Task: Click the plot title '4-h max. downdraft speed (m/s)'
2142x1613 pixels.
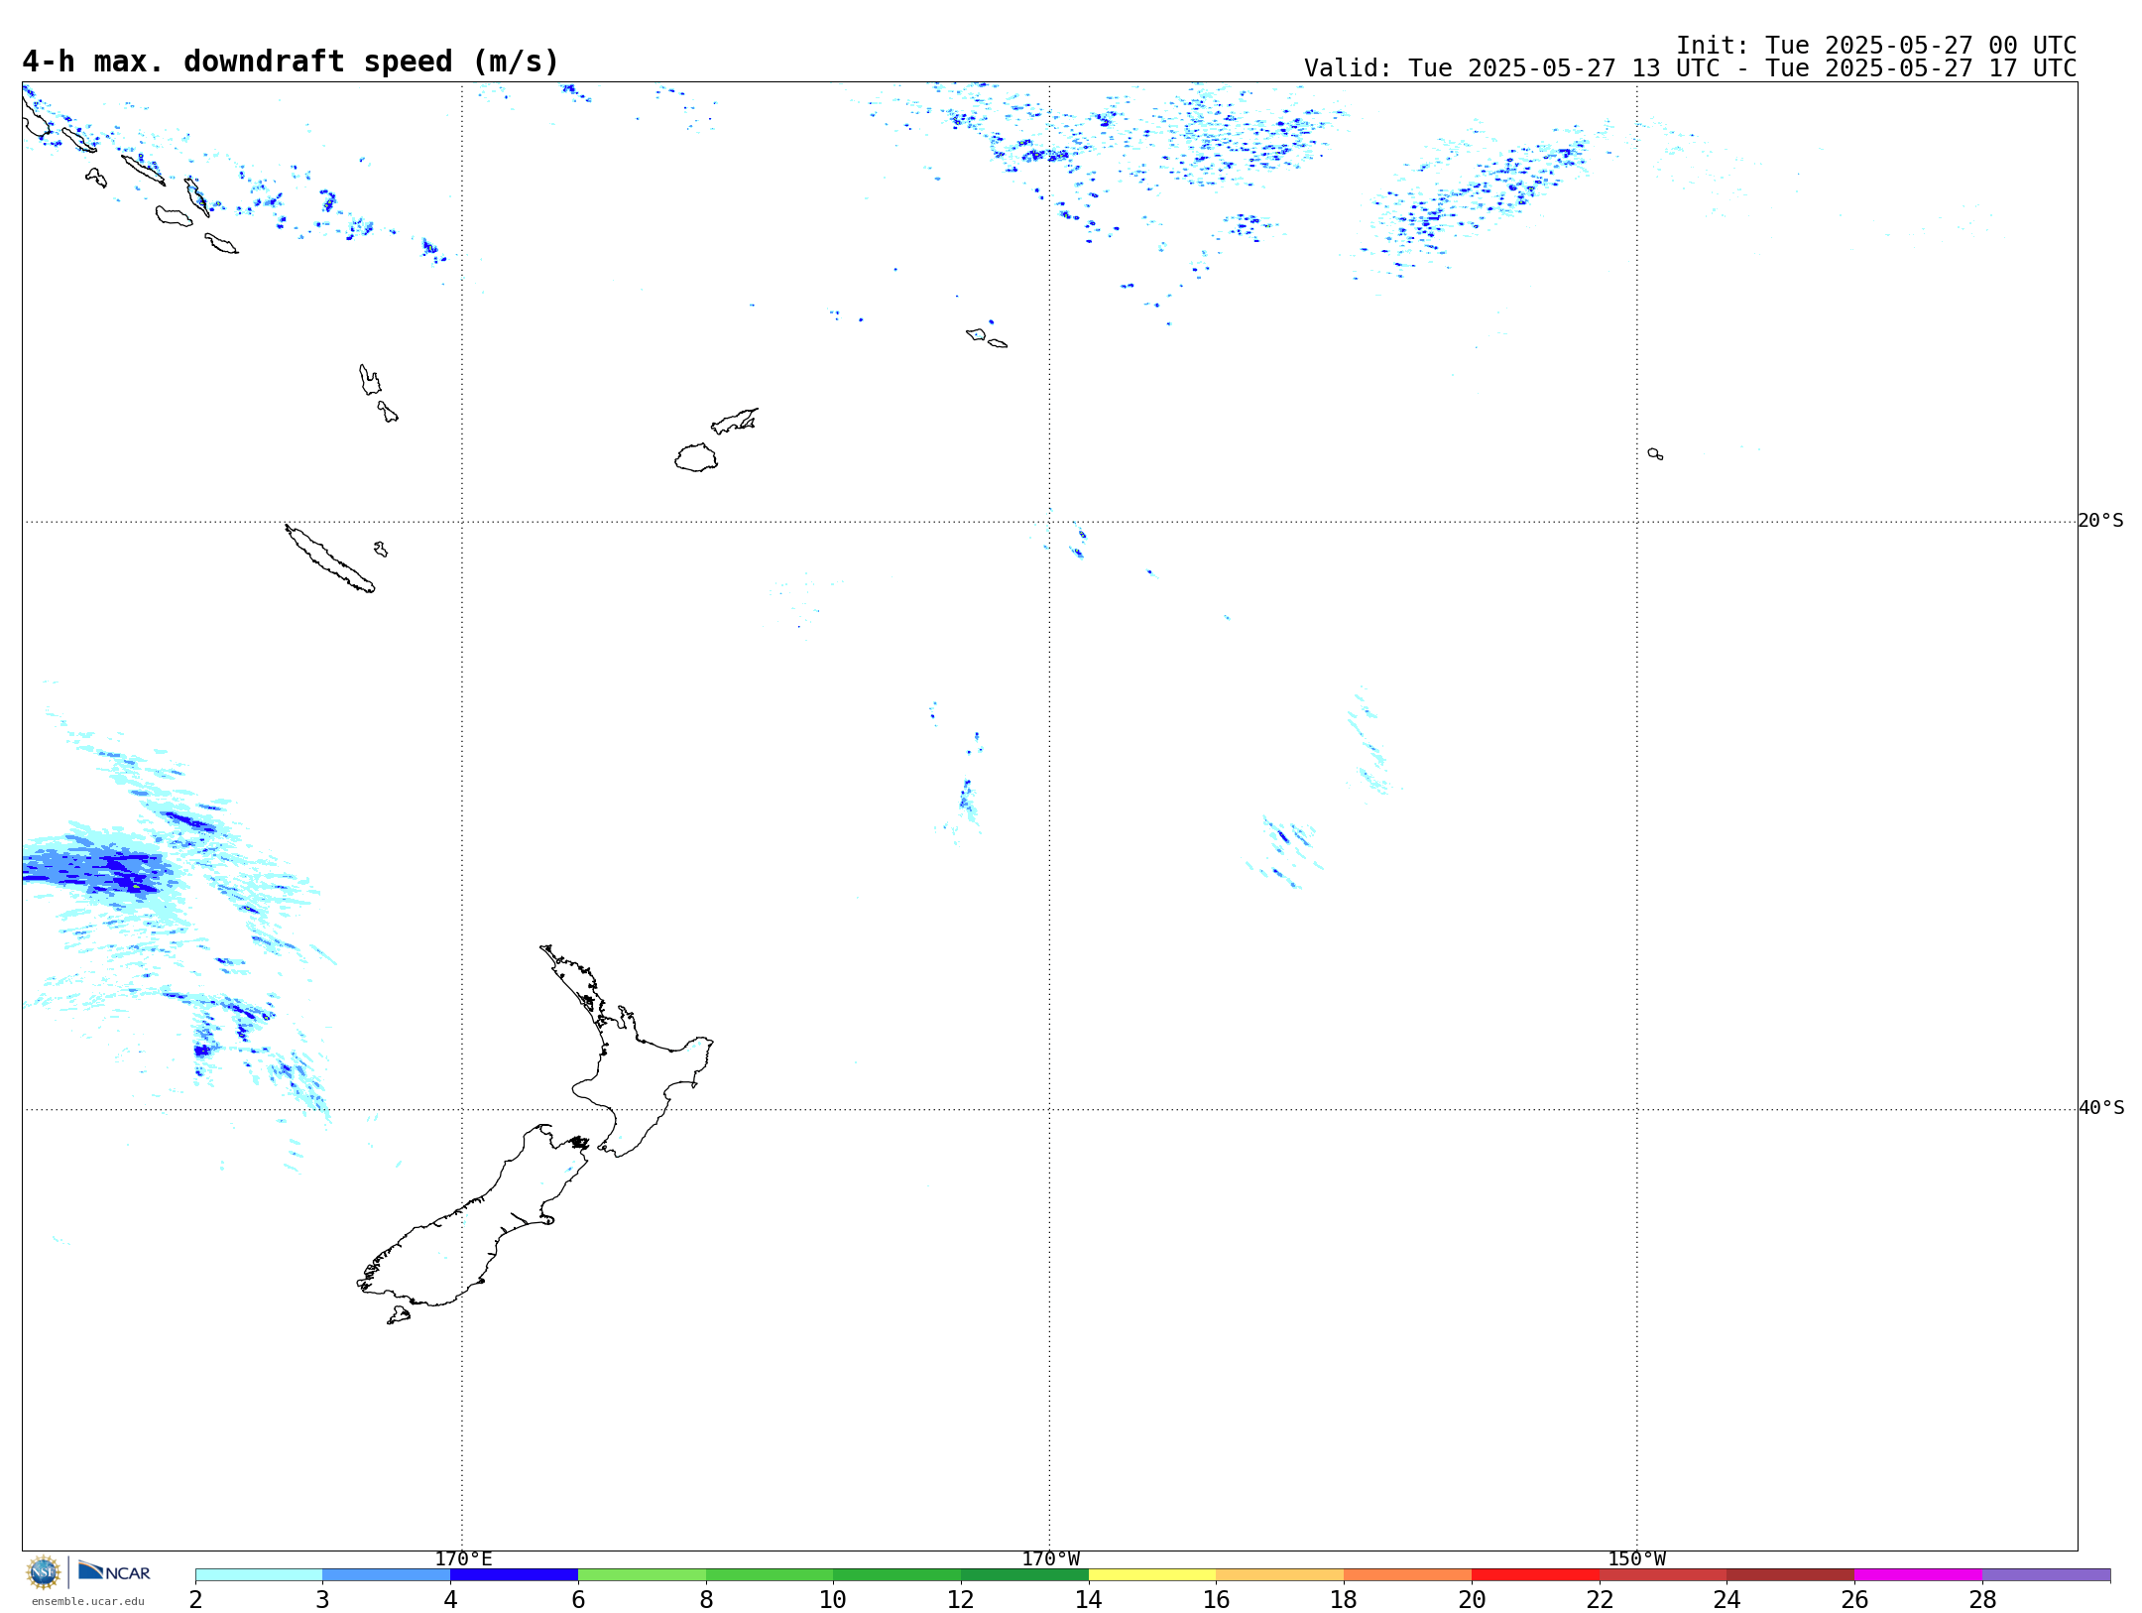Action: [291, 62]
